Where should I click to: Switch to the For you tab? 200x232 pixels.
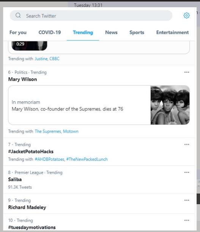(18, 32)
